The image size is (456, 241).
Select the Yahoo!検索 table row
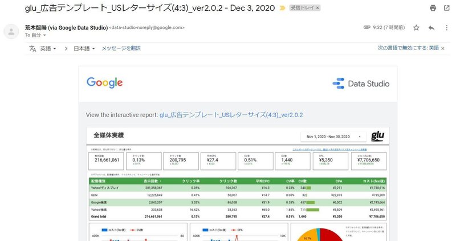[x=238, y=209]
